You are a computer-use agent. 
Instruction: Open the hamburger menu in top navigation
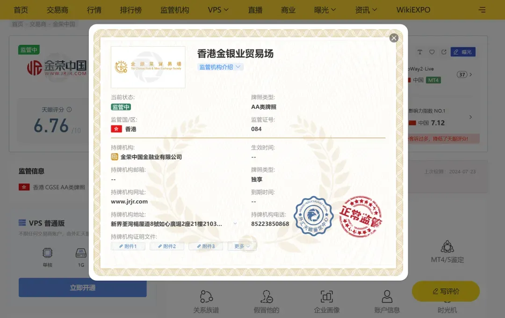tap(482, 10)
